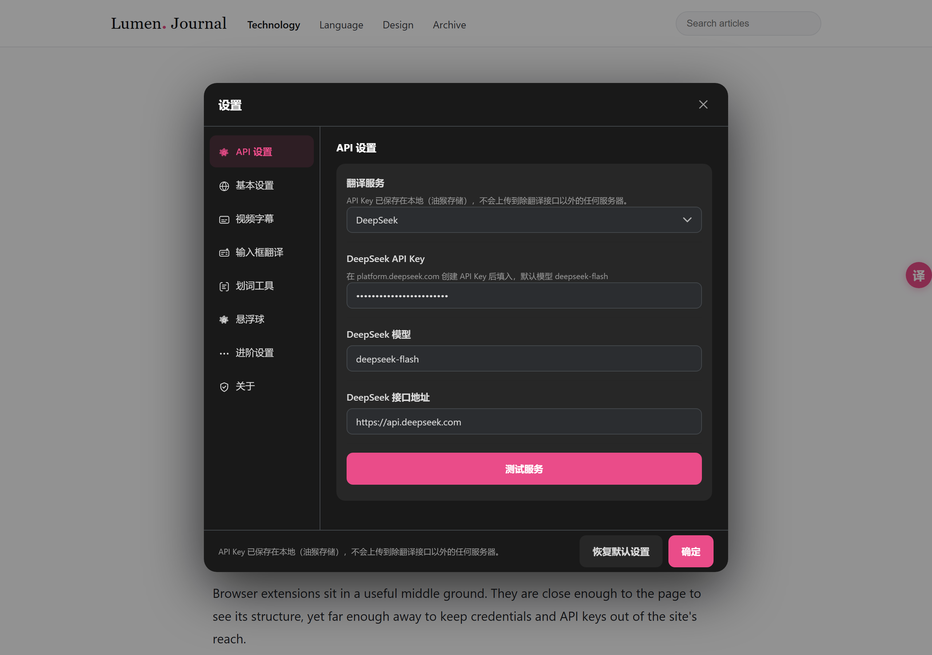The height and width of the screenshot is (655, 932).
Task: Click the gear icon beside 悬浮球
Action: tap(224, 320)
